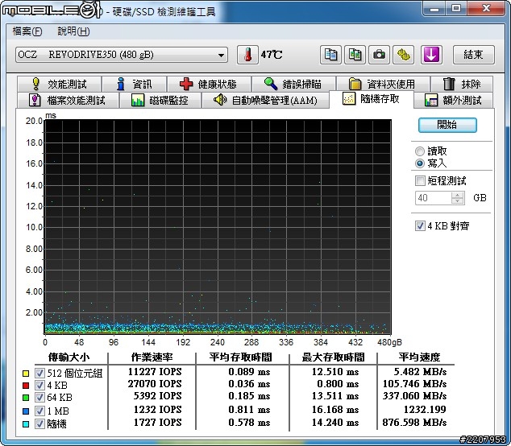Click the 11227 IOPS value
Screen dimensions: 511x446
click(155, 371)
